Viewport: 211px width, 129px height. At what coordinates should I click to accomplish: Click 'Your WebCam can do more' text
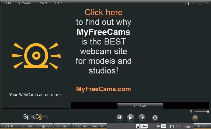35,95
